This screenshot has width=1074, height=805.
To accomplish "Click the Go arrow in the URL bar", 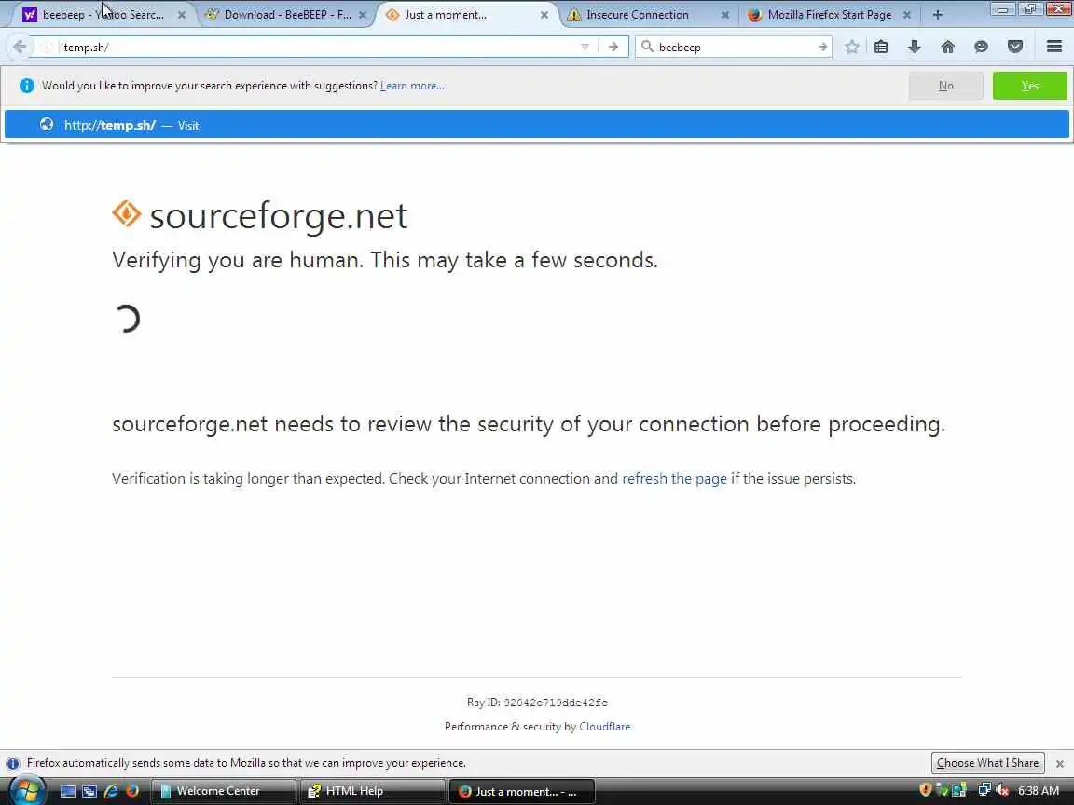I will 613,47.
